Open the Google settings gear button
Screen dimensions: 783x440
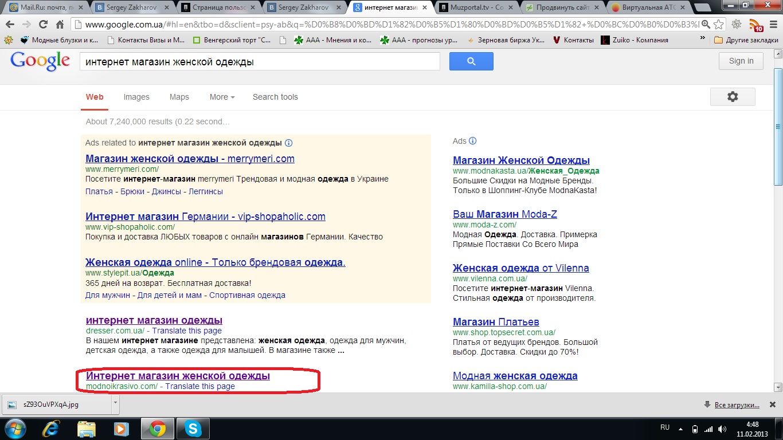click(733, 97)
